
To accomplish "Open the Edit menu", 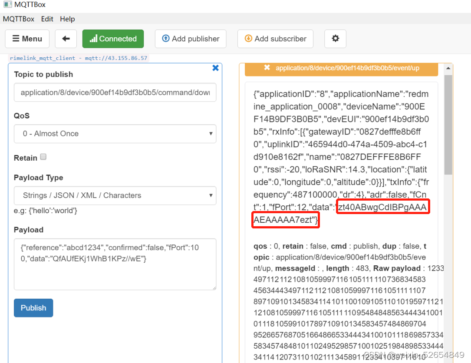I will pyautogui.click(x=47, y=19).
